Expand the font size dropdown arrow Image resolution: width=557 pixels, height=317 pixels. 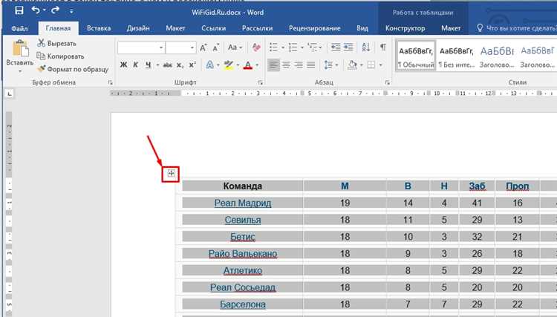(x=192, y=48)
